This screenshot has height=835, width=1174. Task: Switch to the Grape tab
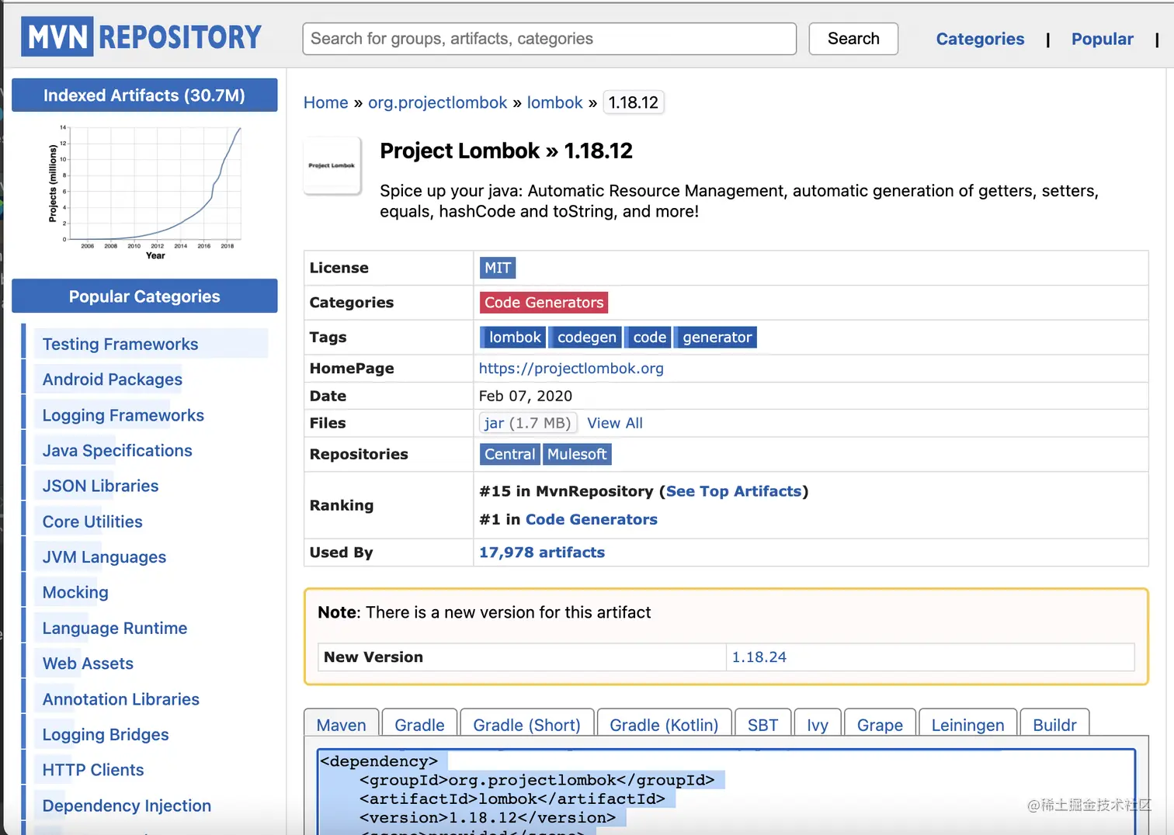coord(881,722)
